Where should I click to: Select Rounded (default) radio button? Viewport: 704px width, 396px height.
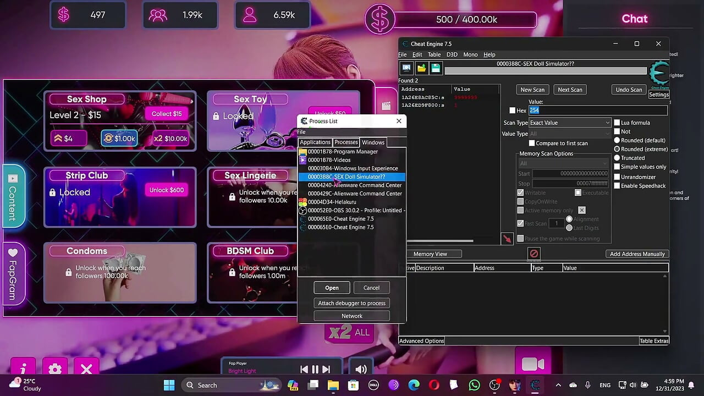tap(617, 140)
